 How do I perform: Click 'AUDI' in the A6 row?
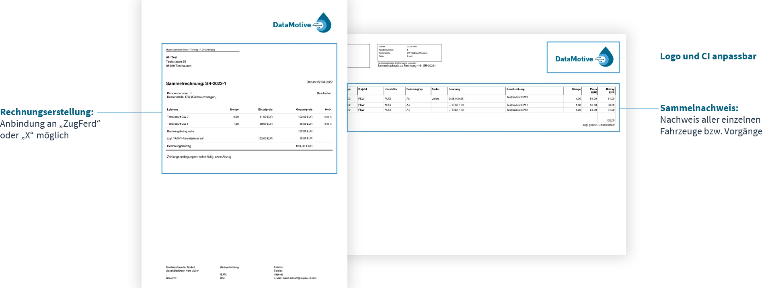[388, 99]
